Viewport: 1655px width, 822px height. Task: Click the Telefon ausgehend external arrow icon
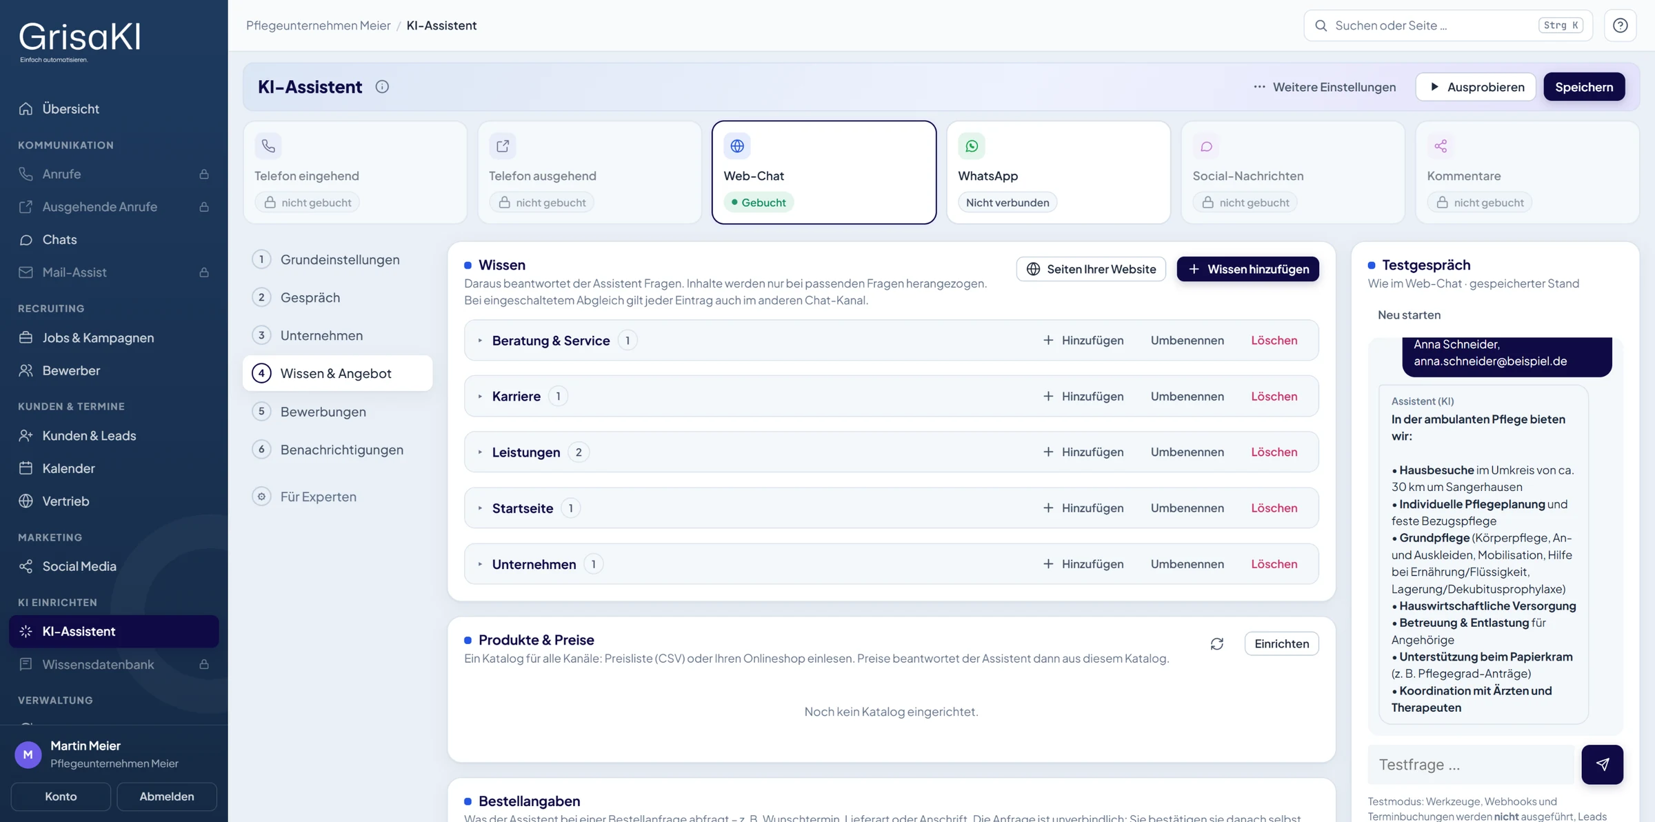coord(503,146)
